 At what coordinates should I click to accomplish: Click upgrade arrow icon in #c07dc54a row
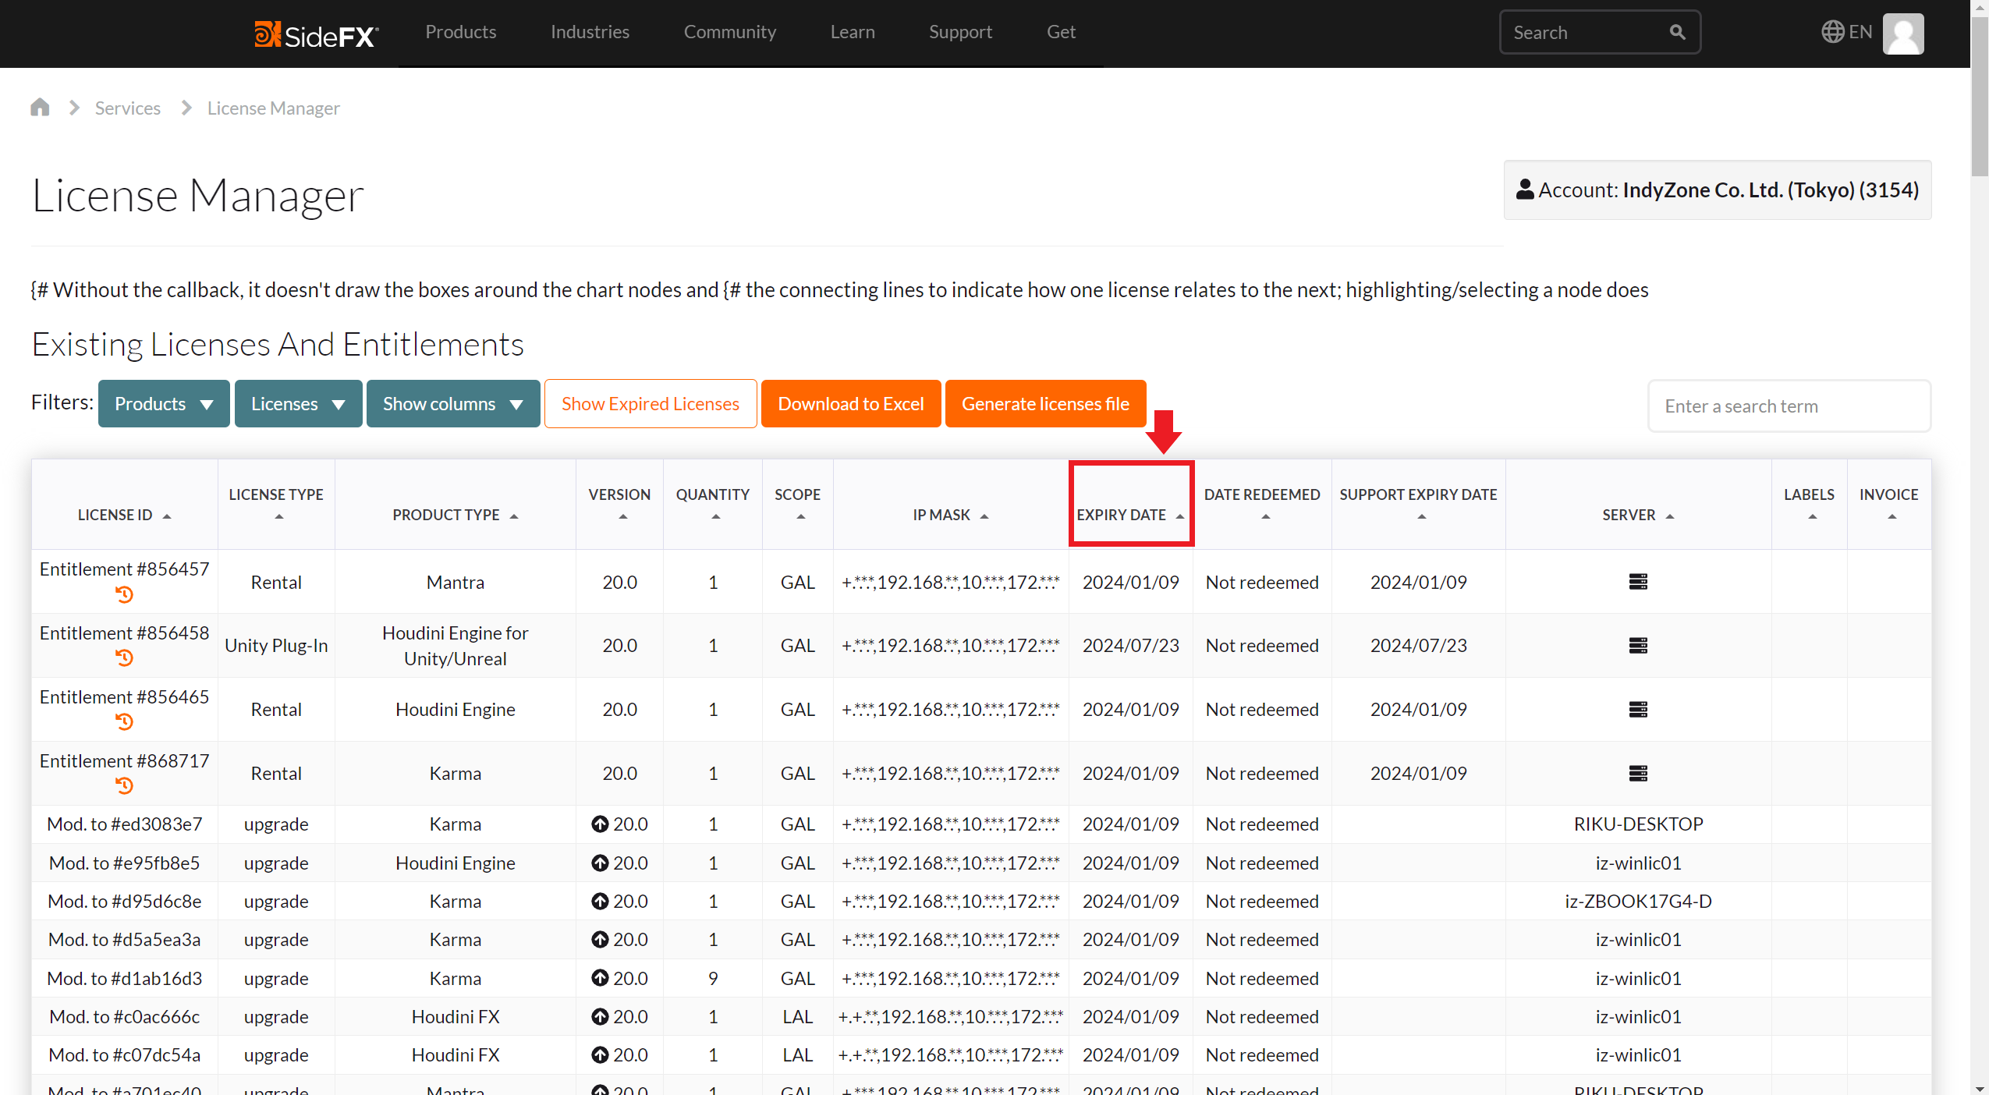600,1055
